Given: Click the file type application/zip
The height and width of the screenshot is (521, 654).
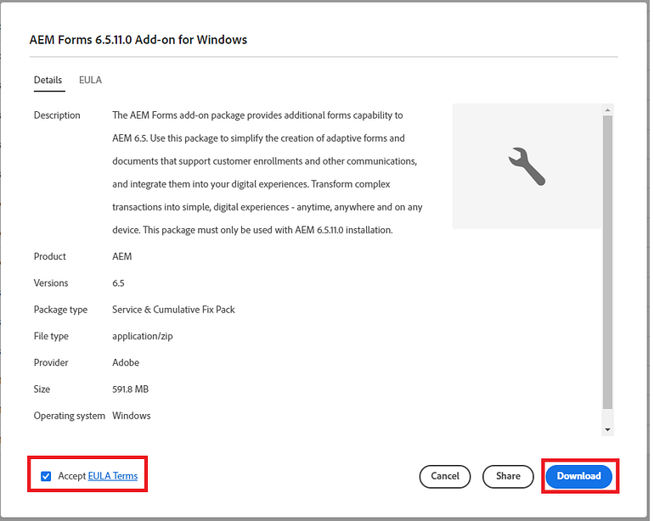Looking at the screenshot, I should coord(142,336).
